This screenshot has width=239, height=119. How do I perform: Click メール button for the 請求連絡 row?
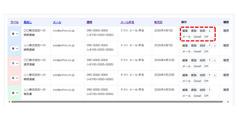[186, 66]
